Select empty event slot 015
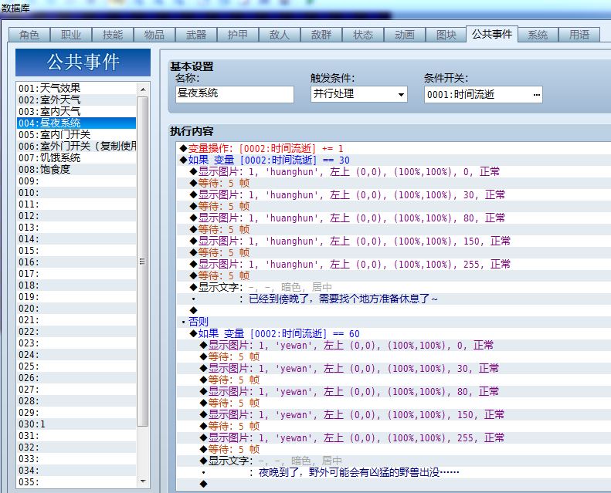611x493 pixels. pyautogui.click(x=76, y=251)
